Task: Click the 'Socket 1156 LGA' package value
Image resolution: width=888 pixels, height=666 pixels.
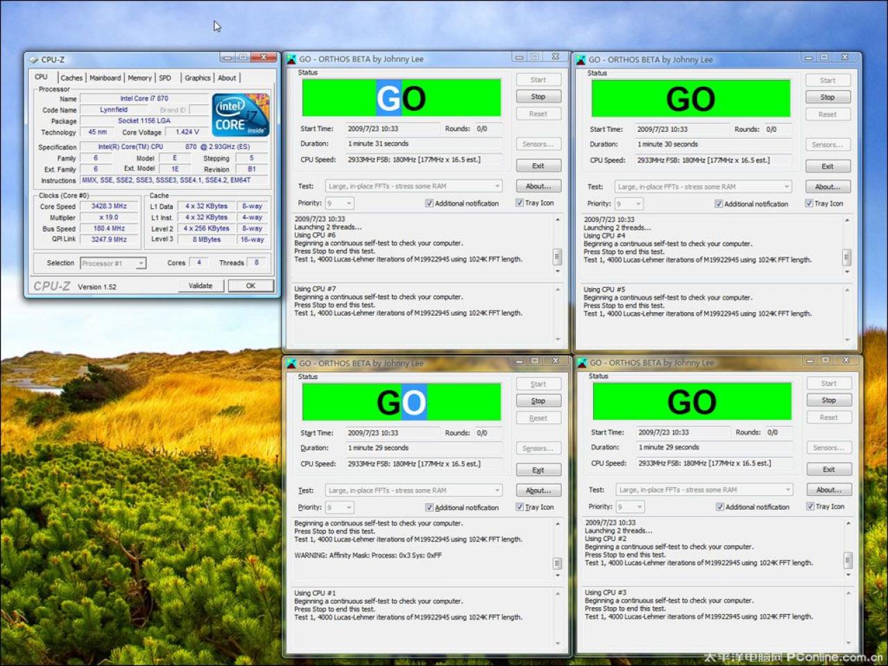Action: pos(144,121)
